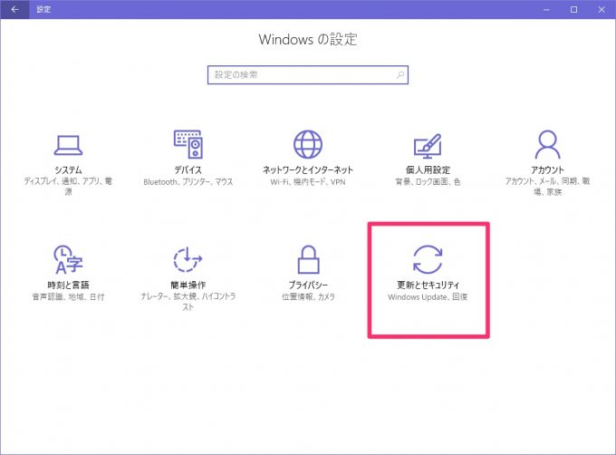Click the アカウント label
This screenshot has height=455, width=616.
pyautogui.click(x=548, y=170)
